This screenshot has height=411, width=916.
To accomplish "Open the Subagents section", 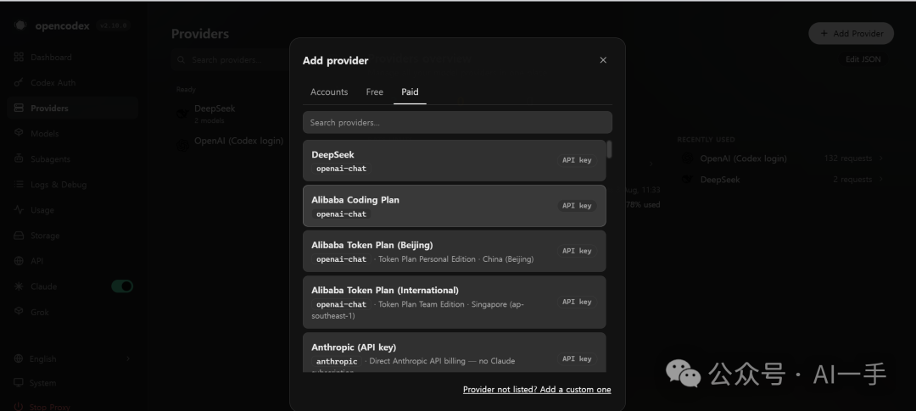I will [72, 158].
